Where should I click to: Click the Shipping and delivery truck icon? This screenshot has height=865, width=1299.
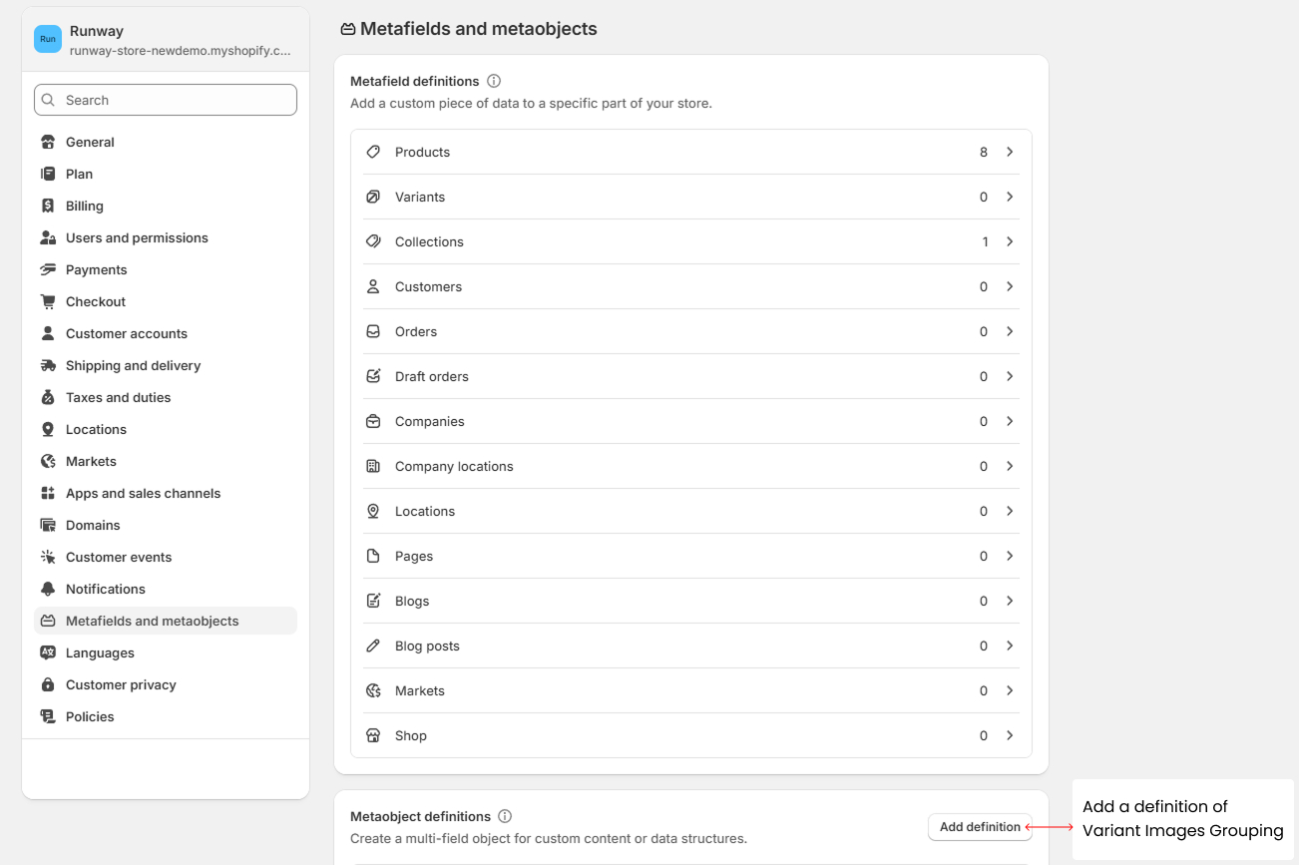[x=48, y=365]
